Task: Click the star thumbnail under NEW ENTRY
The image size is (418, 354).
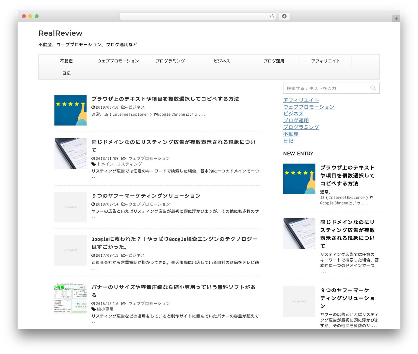Action: pyautogui.click(x=299, y=179)
